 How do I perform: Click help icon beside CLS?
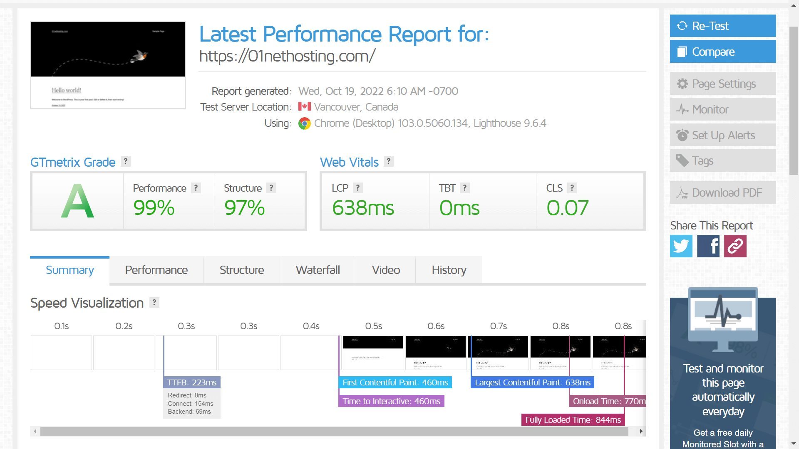572,188
